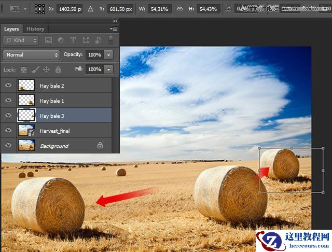
Task: Select the Hay bale 3 thumbnail
Action: [x=26, y=115]
